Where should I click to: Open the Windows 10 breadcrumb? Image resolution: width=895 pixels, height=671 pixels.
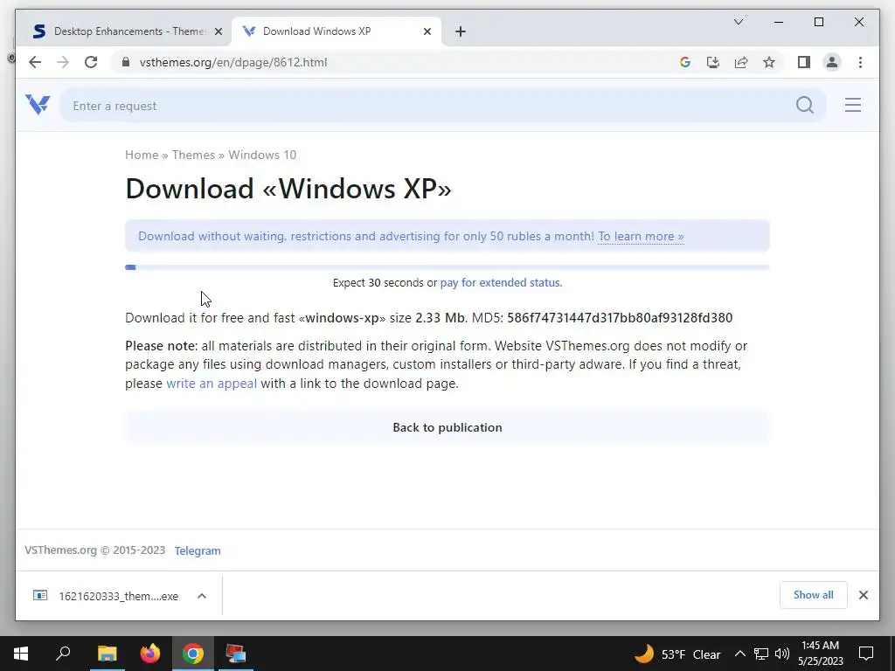[262, 155]
